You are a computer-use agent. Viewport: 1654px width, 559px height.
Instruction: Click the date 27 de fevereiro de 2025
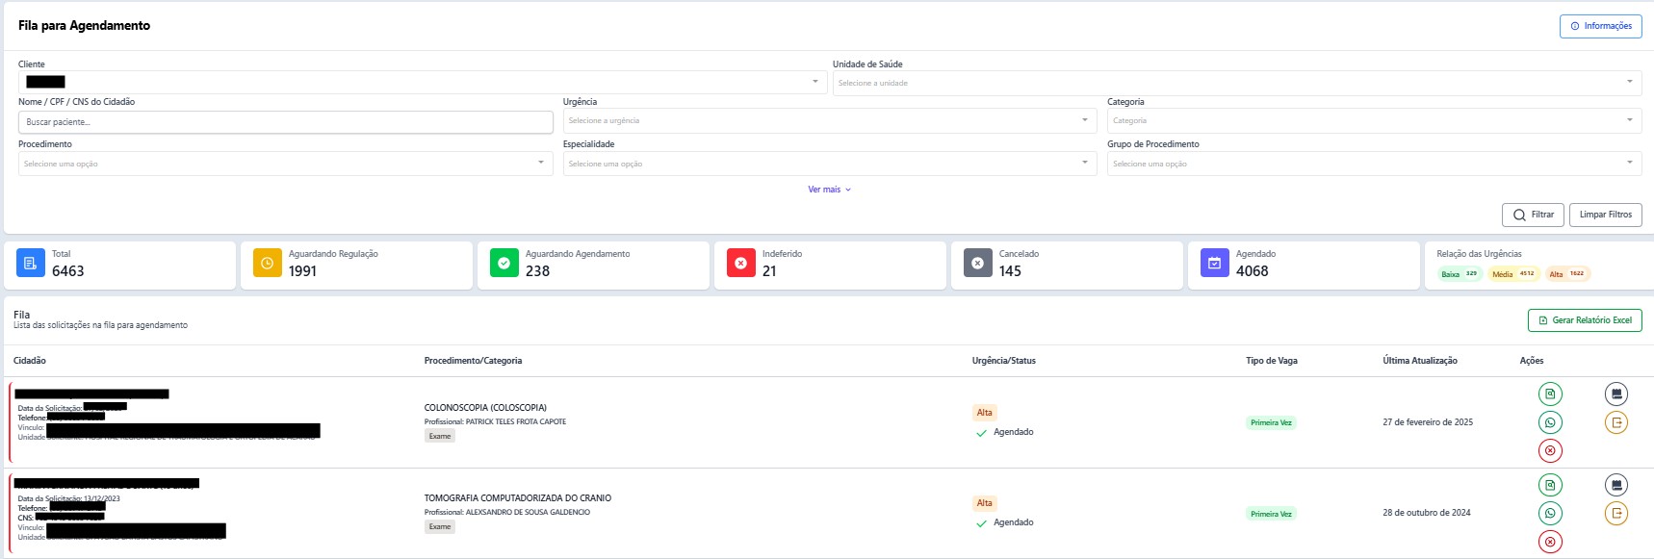[x=1428, y=422]
